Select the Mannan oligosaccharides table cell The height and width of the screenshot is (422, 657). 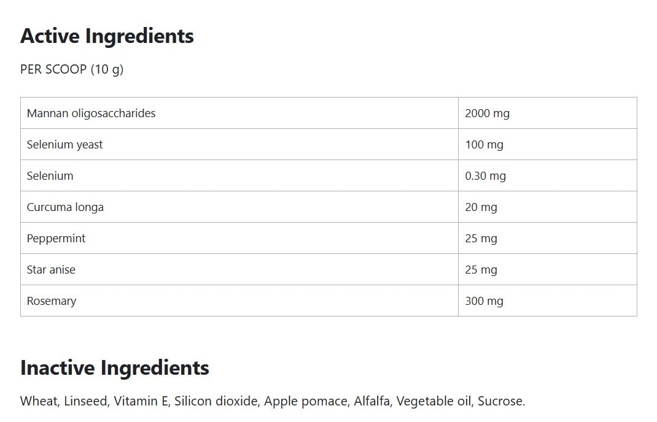[x=91, y=113]
